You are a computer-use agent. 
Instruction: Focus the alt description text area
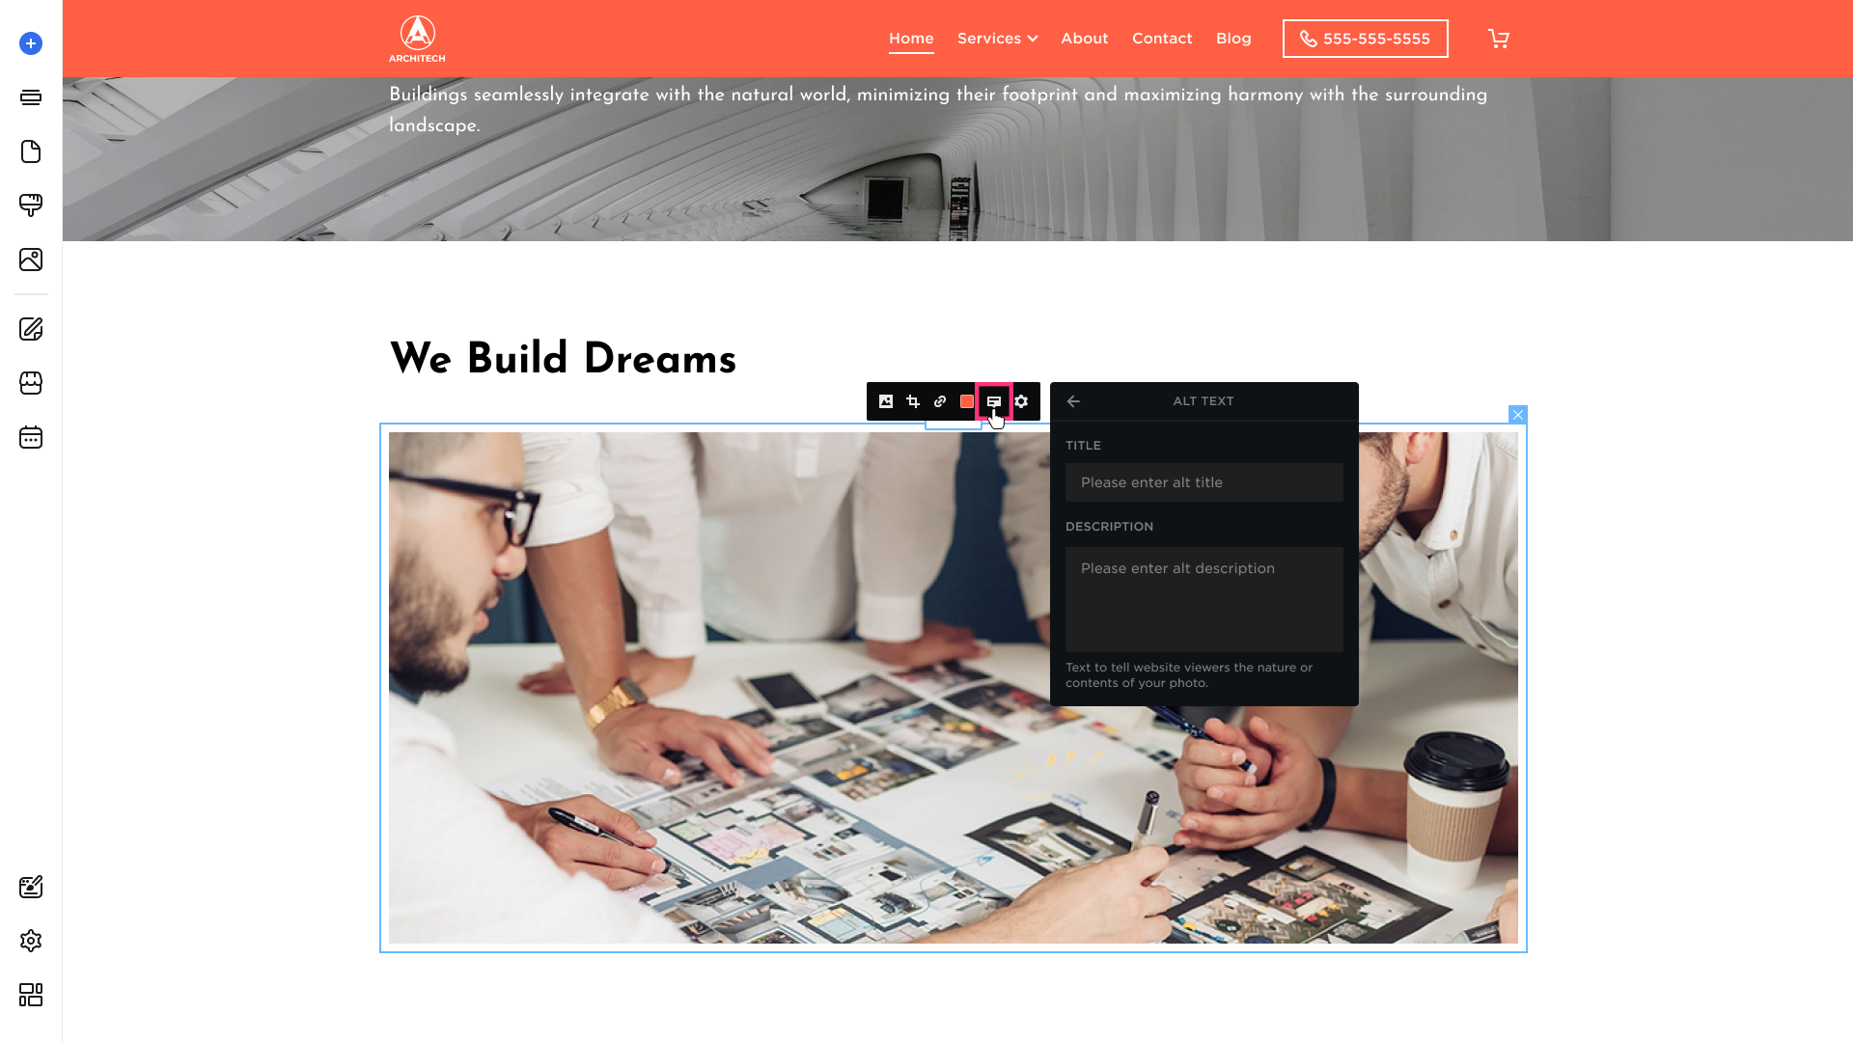(1204, 599)
